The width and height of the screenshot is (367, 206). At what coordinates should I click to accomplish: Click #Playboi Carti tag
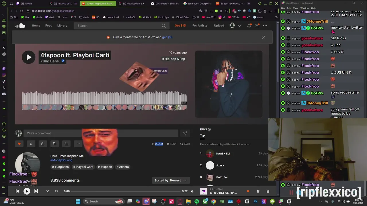coord(83,167)
